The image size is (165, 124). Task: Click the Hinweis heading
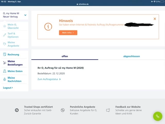click(x=66, y=21)
